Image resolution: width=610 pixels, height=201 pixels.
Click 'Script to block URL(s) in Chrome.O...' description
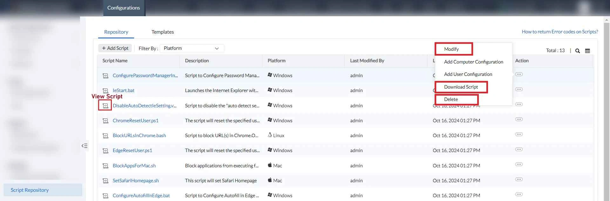222,136
